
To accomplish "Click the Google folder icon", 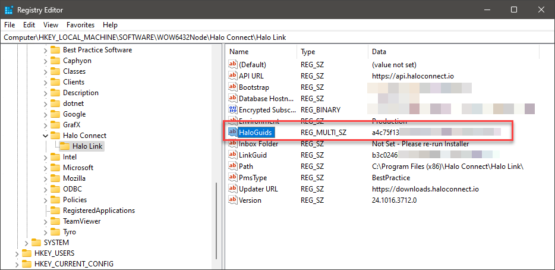I will click(55, 114).
